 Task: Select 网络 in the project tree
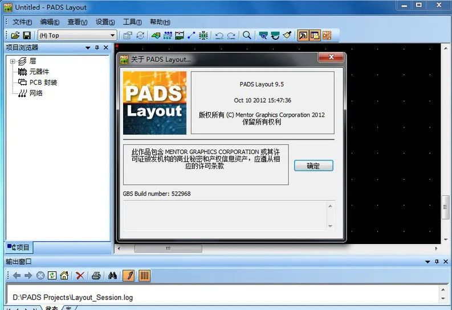pos(36,93)
